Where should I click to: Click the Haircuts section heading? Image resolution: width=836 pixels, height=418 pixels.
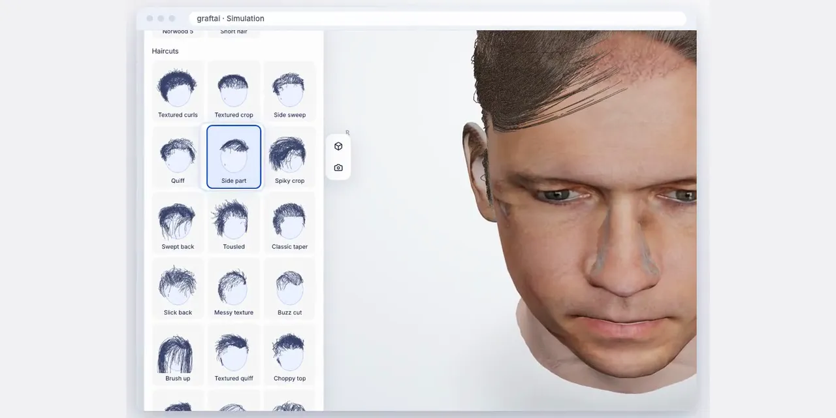tap(165, 51)
